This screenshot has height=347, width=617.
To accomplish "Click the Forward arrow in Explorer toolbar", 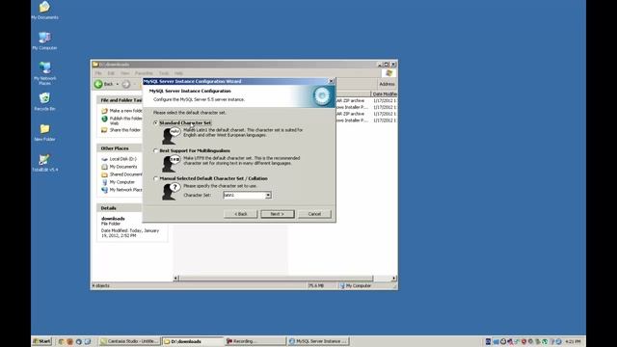I will [126, 84].
